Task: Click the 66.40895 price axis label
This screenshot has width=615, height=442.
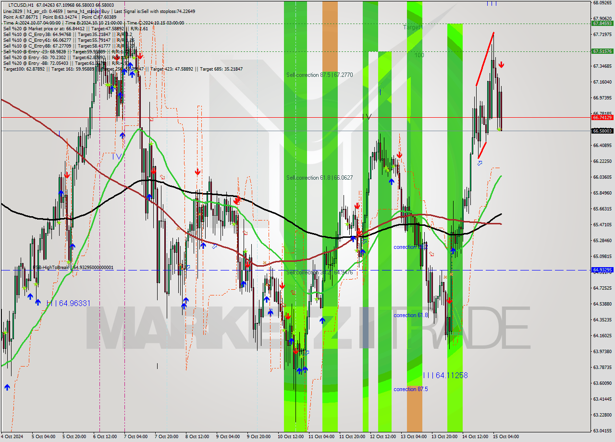Action: click(602, 145)
